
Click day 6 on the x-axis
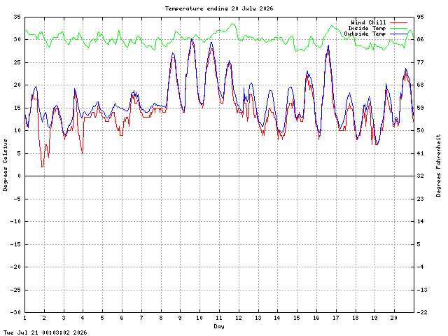click(x=122, y=318)
